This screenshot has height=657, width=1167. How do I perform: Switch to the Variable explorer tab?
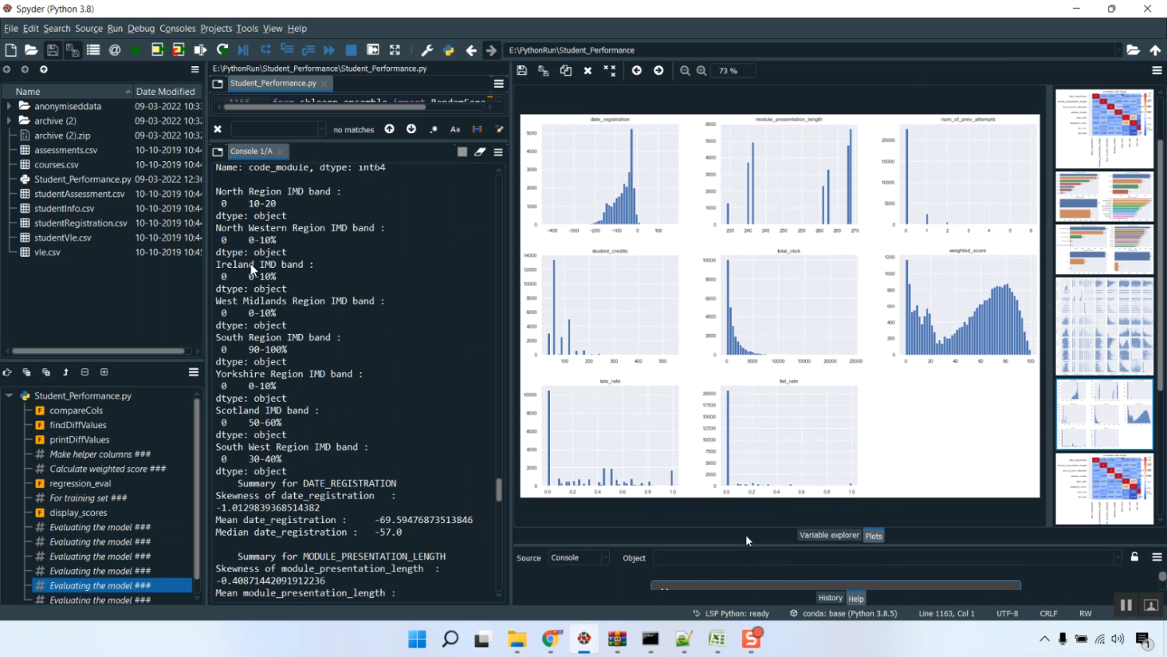[x=829, y=536]
